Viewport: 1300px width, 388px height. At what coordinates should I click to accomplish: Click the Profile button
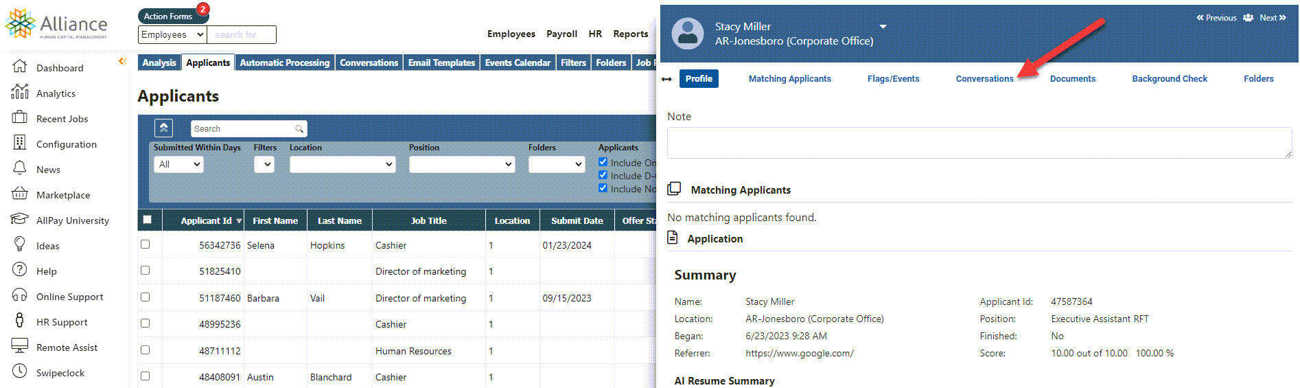point(699,79)
